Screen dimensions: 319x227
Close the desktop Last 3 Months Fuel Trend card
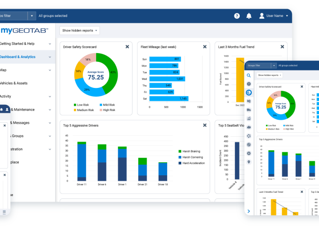coord(282,47)
